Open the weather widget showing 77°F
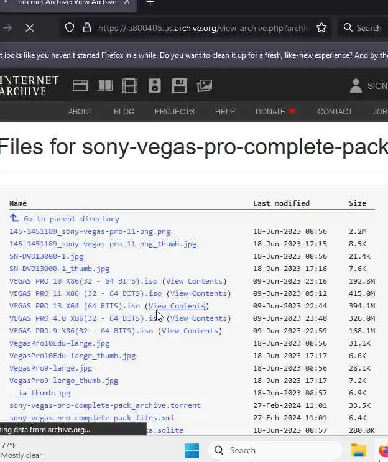Screen dimensions: 388x462 (21, 450)
